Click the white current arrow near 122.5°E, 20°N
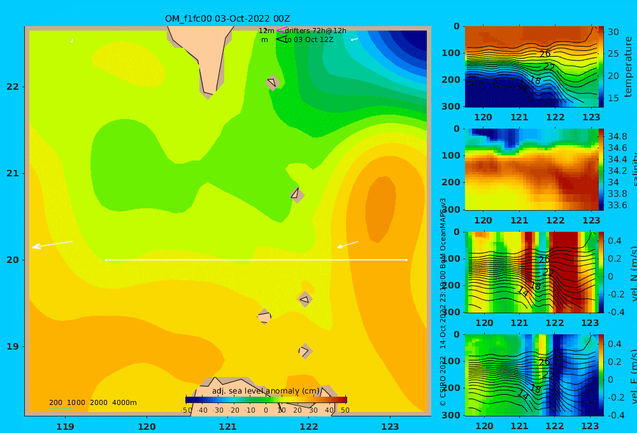Image resolution: width=637 pixels, height=433 pixels. coord(348,245)
